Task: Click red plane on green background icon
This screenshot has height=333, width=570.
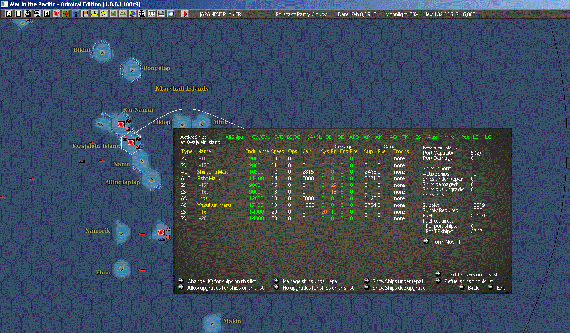Action: pos(66,14)
